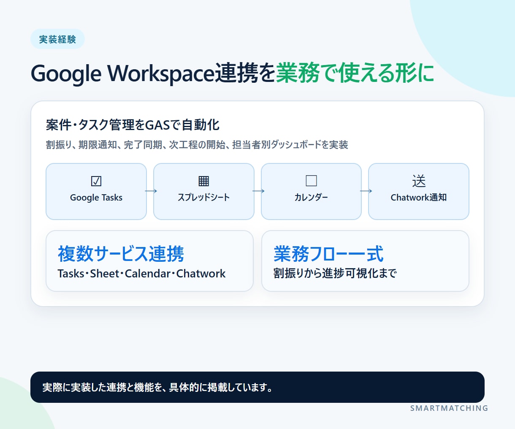Click the 実装経験 badge
515x429 pixels.
click(57, 39)
